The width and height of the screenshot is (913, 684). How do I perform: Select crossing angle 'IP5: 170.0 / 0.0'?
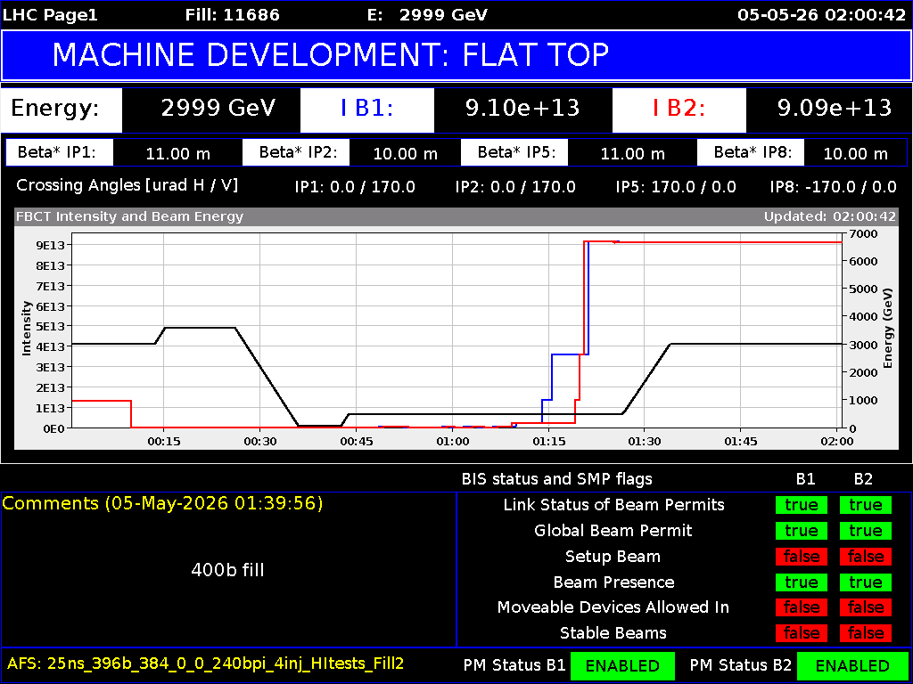(676, 187)
